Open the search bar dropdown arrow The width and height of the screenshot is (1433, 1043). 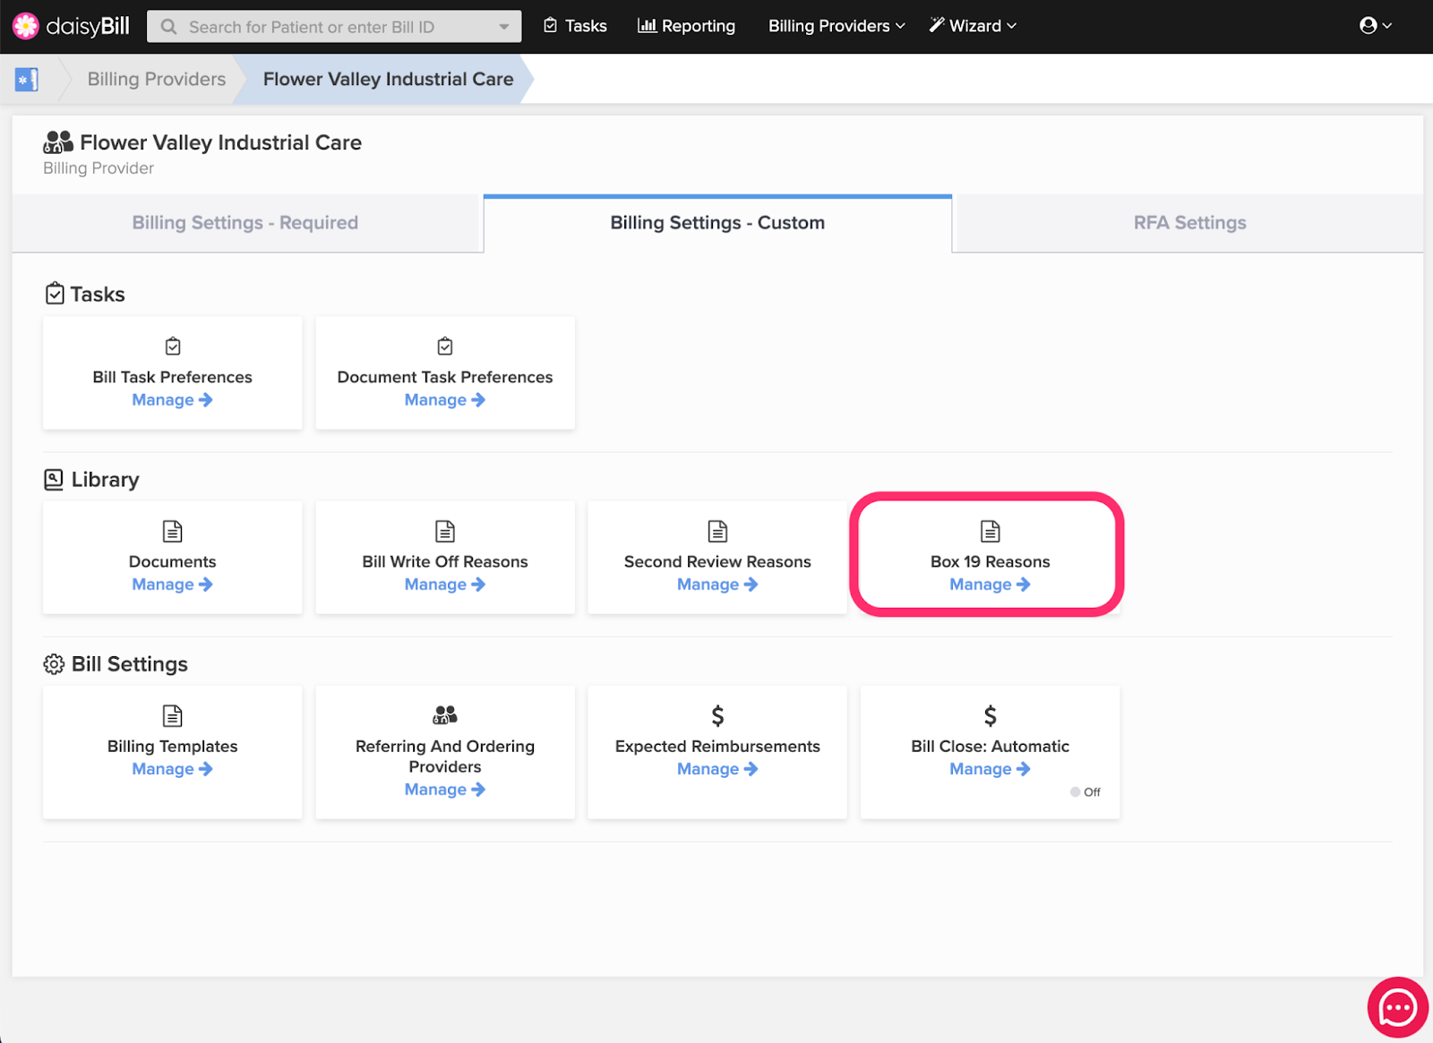504,27
